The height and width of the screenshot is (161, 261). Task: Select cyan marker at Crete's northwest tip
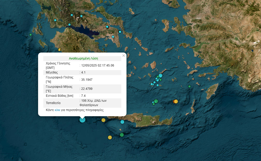(x=122, y=122)
